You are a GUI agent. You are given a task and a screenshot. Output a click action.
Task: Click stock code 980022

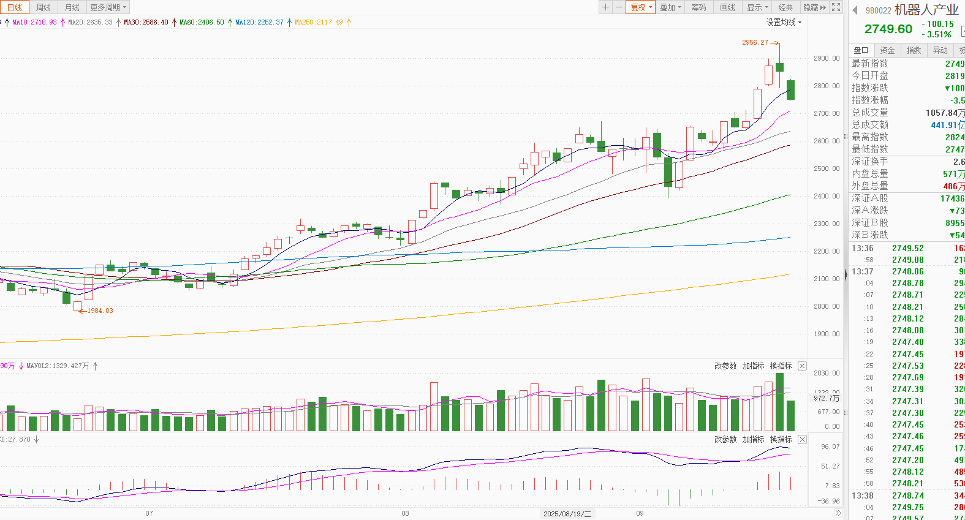878,10
